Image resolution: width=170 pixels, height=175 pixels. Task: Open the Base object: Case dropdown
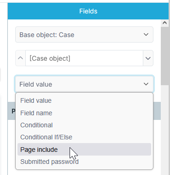(x=84, y=35)
